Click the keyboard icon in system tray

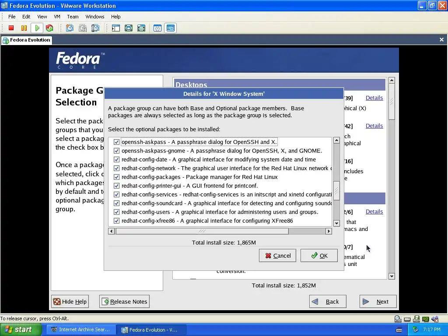399,330
